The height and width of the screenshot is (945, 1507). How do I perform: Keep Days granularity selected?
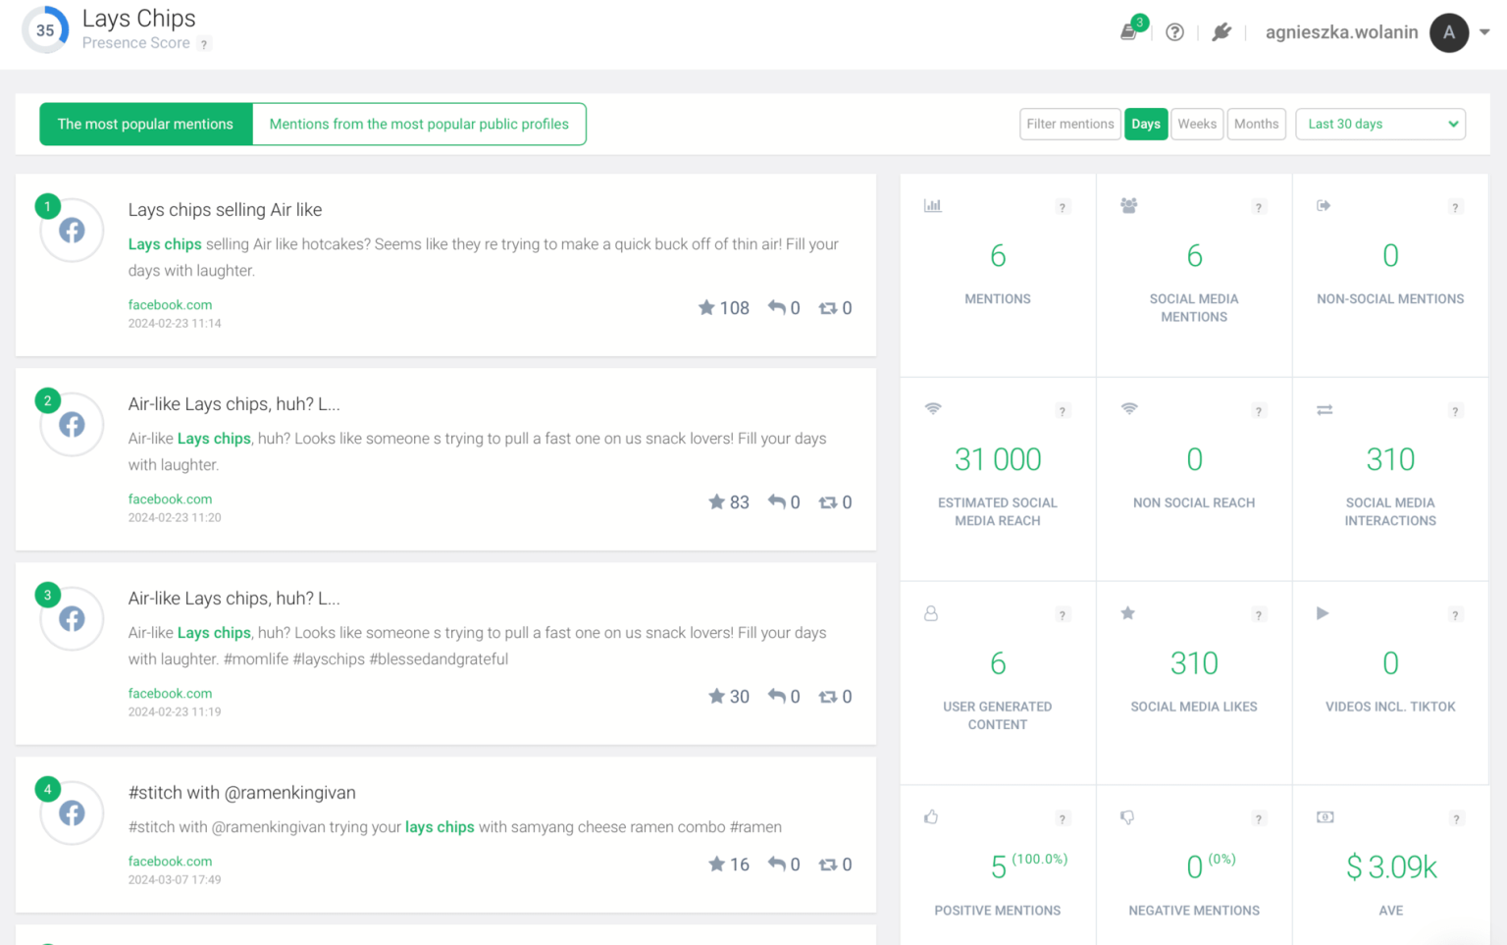pyautogui.click(x=1145, y=124)
